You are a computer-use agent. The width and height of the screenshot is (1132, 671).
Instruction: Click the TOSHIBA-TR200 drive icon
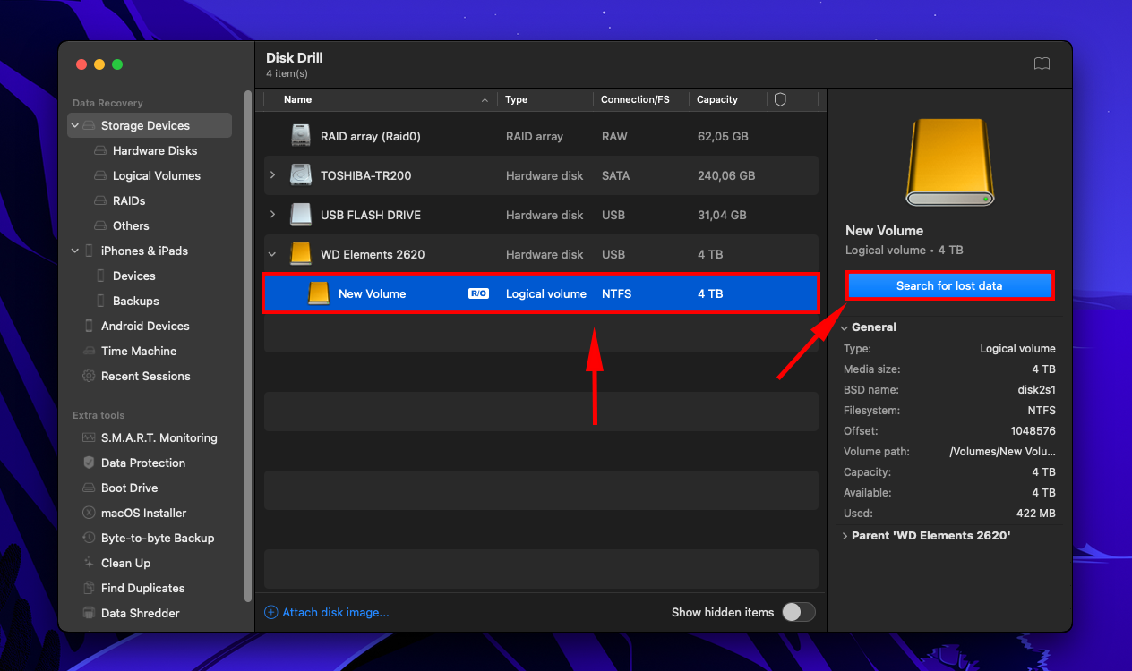[x=301, y=175]
